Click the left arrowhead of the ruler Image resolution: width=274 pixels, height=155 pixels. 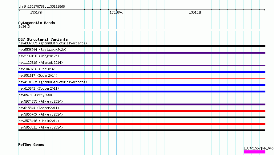[x=19, y=10]
